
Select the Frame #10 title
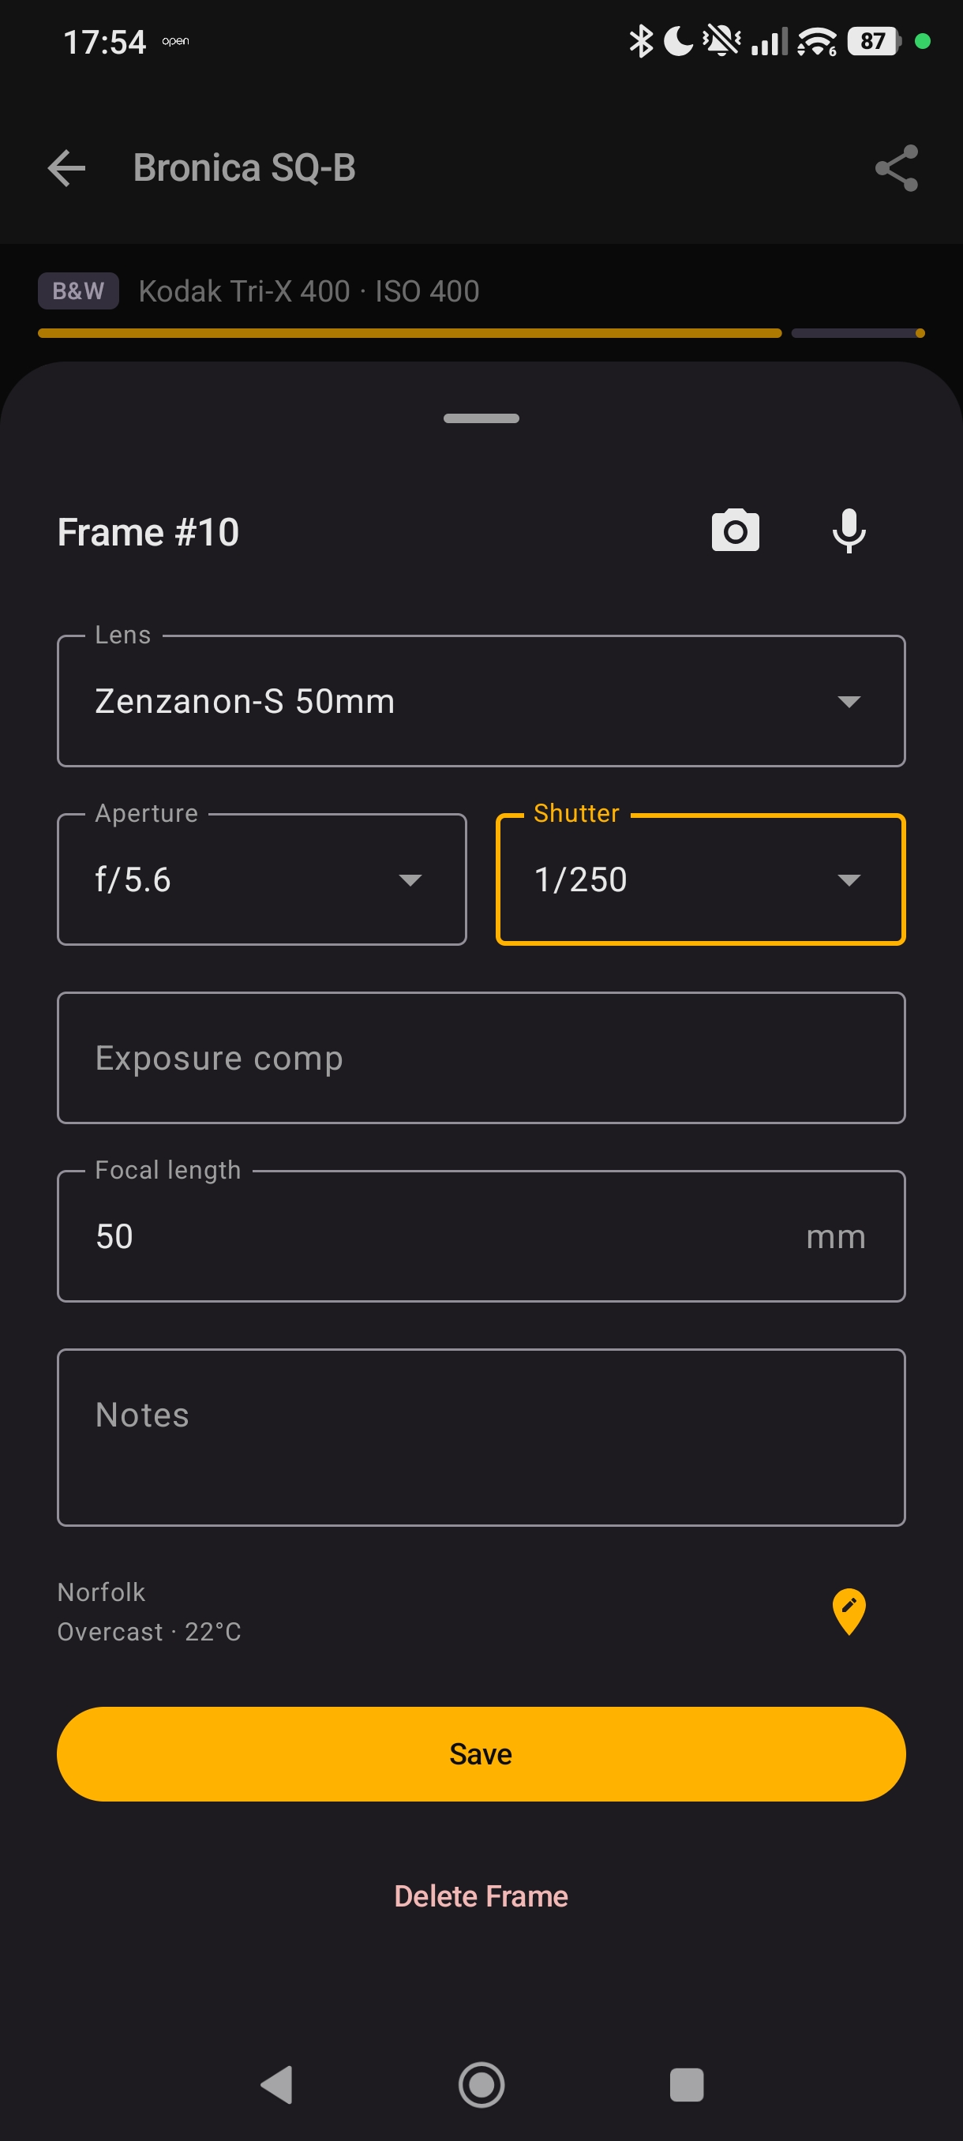148,531
